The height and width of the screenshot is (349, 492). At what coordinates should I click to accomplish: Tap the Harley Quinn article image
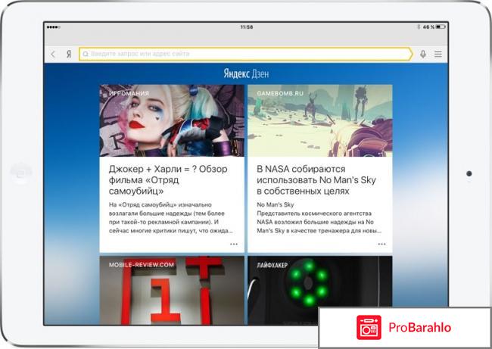[x=172, y=121]
